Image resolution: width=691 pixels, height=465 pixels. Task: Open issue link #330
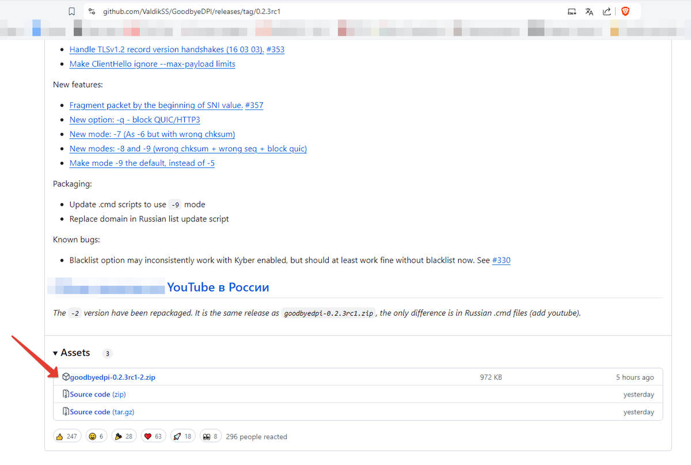[501, 260]
